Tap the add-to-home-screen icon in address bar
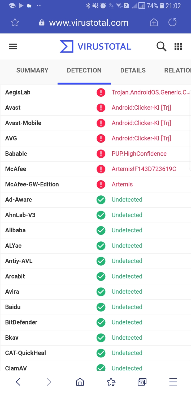Screen dimensions: 191x393 [154, 23]
